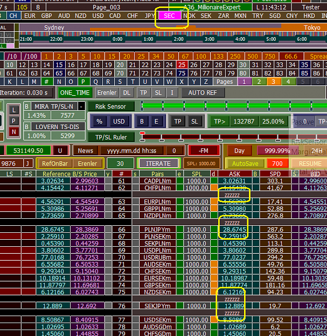
Task: Switch to page 1 in Pages row
Action: 244,82
